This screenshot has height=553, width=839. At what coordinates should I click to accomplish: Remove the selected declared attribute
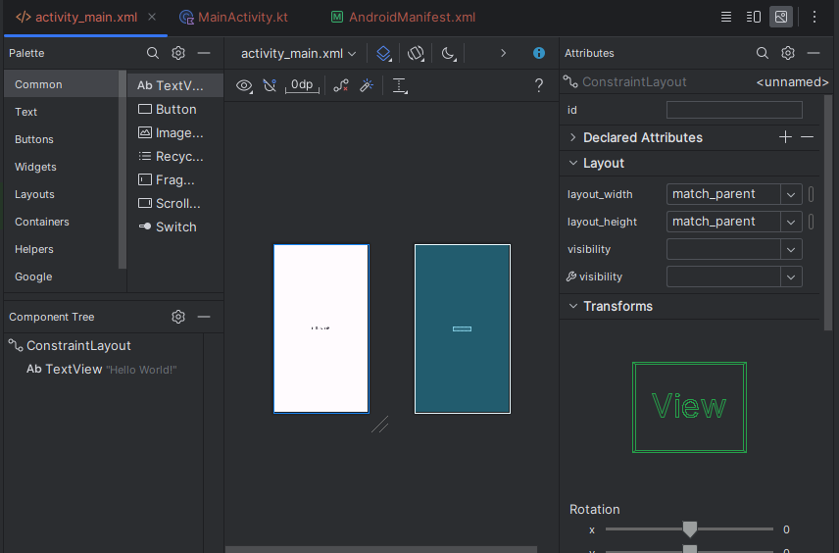point(808,137)
